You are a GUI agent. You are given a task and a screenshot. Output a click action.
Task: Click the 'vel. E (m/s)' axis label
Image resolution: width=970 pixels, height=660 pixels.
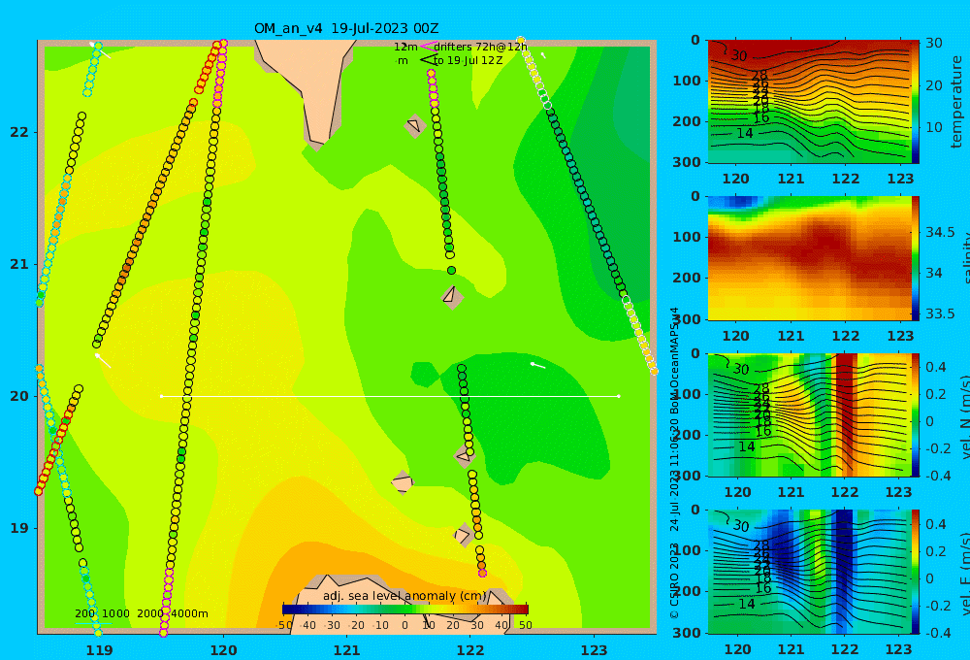click(965, 572)
